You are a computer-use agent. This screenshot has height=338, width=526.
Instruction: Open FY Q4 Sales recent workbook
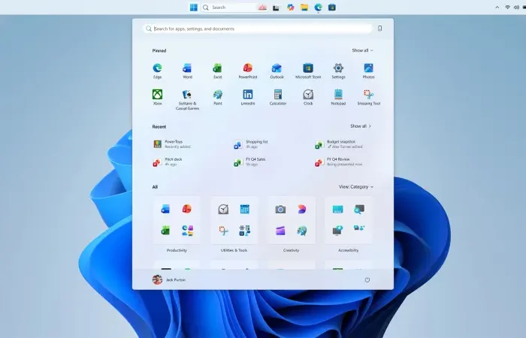point(249,162)
